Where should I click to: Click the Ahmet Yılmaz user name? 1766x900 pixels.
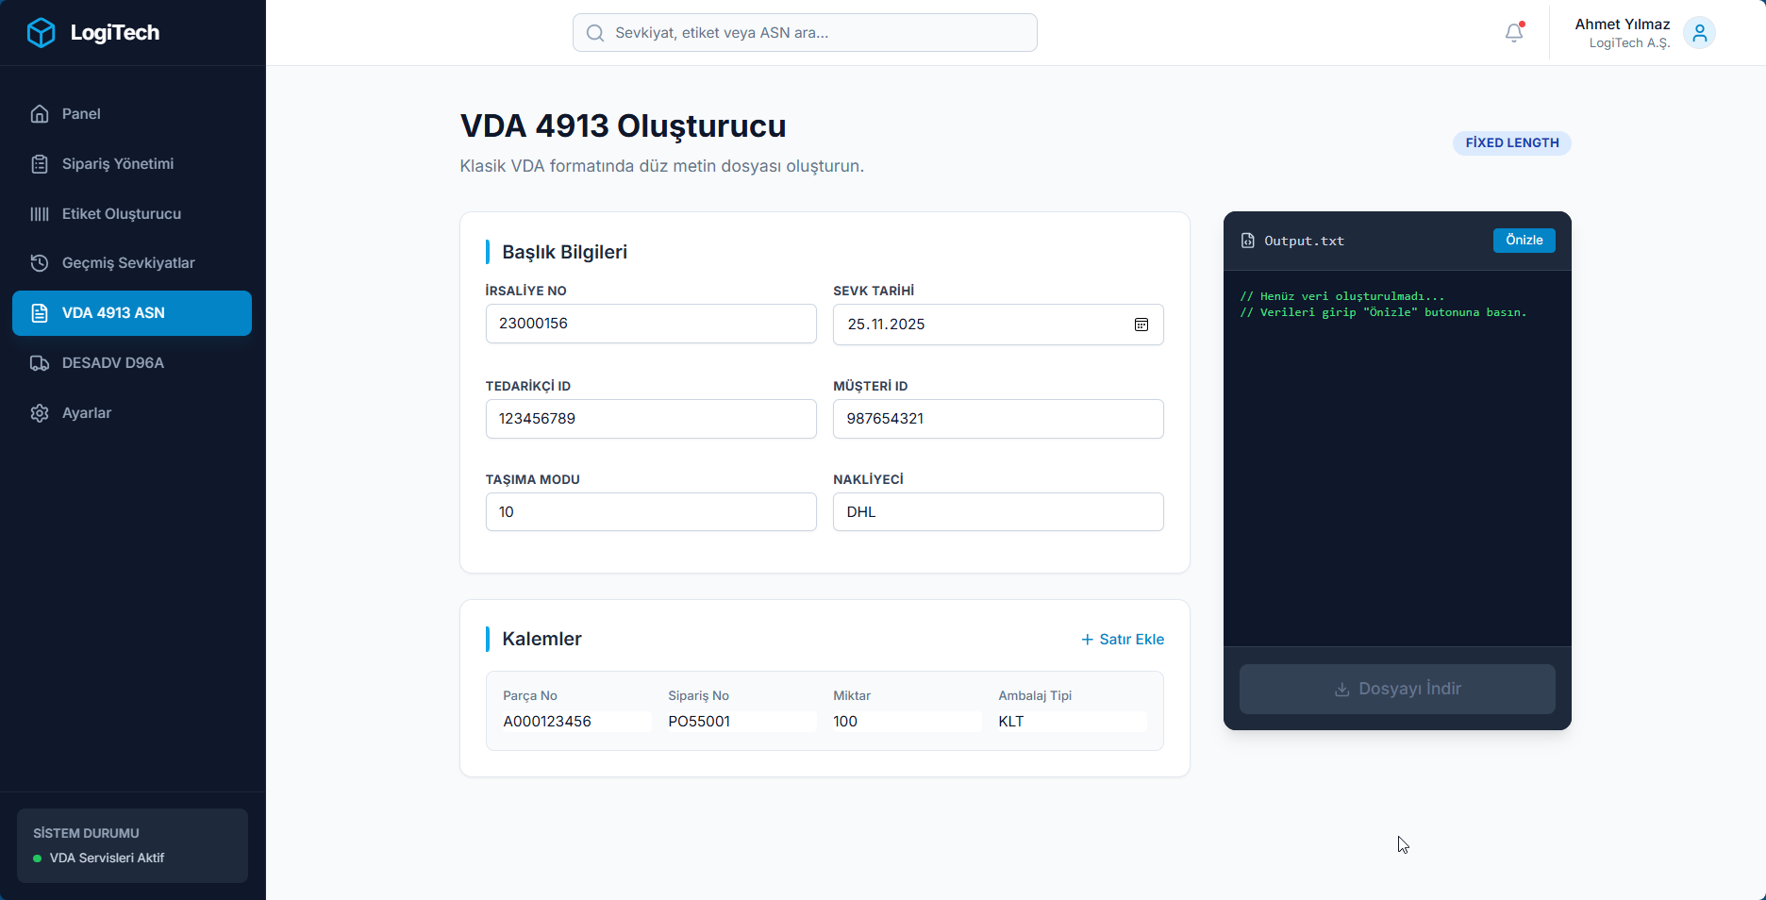point(1623,25)
